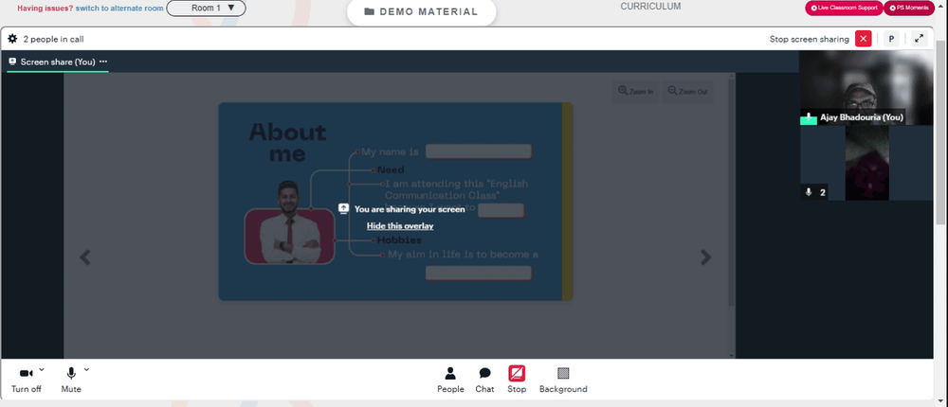Stop sharing via bottom Stop button
The width and height of the screenshot is (948, 407).
[x=517, y=380]
